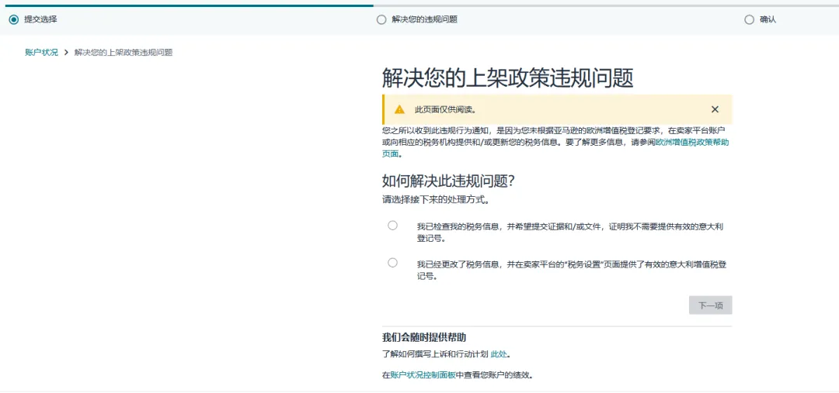
Task: Click the breadcrumb chevron separator
Action: coord(66,53)
